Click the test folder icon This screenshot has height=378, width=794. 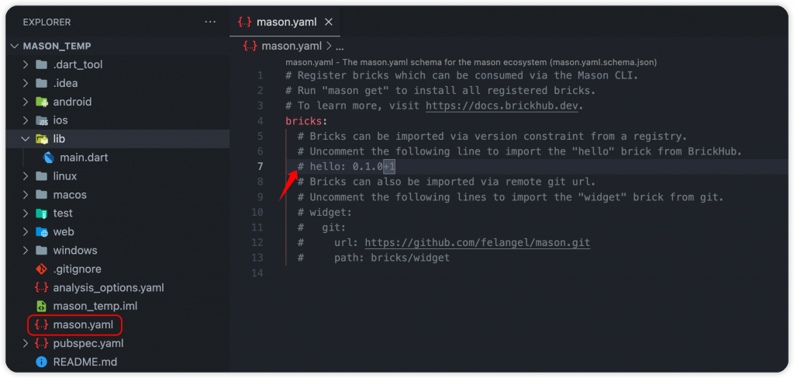[42, 213]
